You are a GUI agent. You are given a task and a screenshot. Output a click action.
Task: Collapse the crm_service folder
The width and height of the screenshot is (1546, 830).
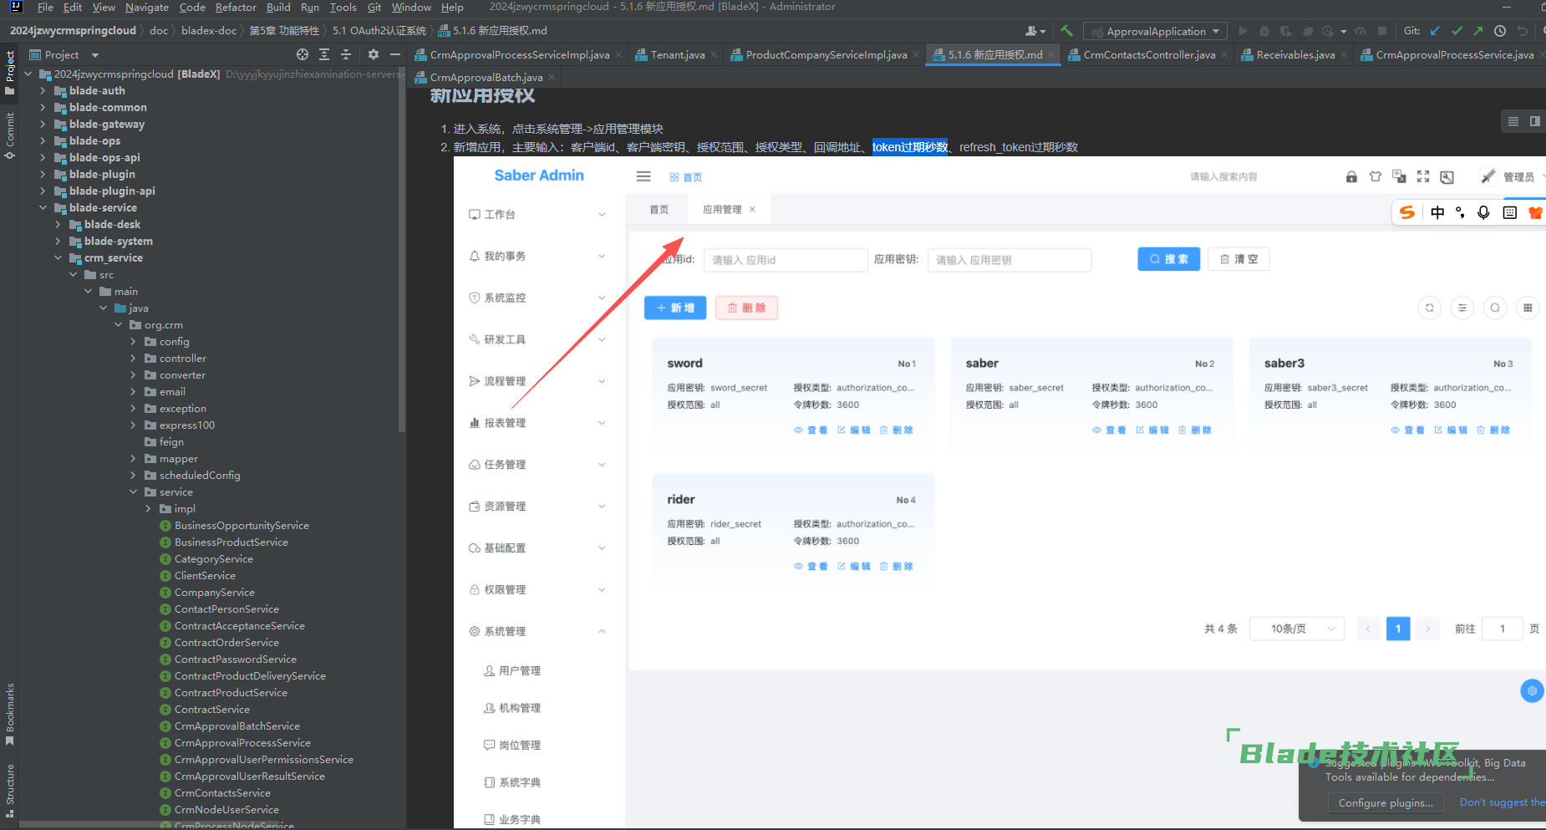(58, 258)
